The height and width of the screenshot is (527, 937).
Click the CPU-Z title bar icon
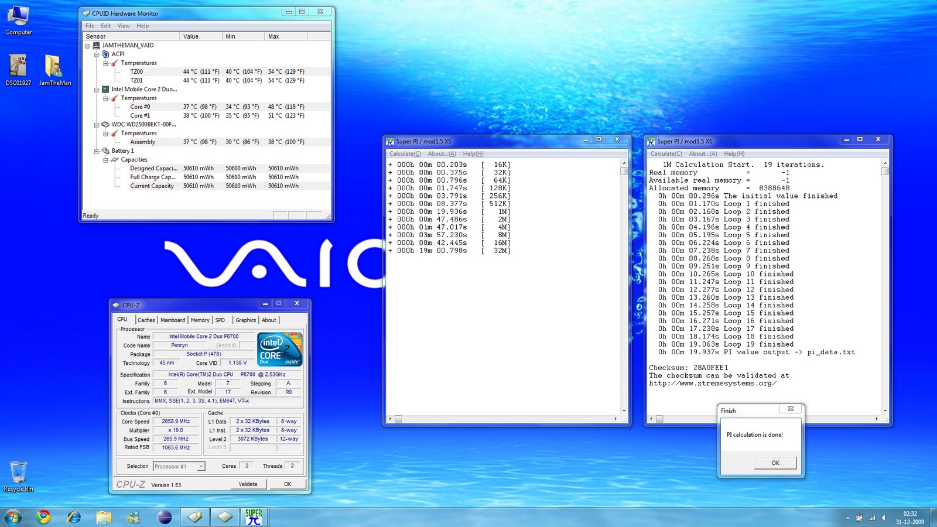pos(116,305)
